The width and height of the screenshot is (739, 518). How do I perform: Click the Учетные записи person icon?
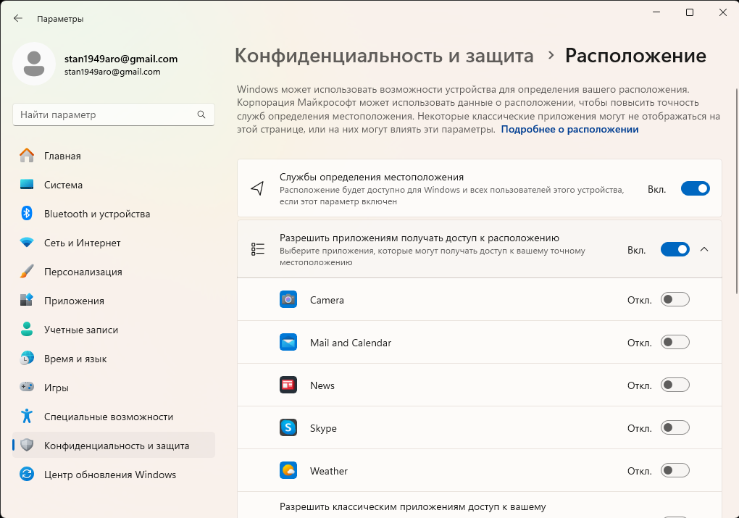click(x=27, y=329)
